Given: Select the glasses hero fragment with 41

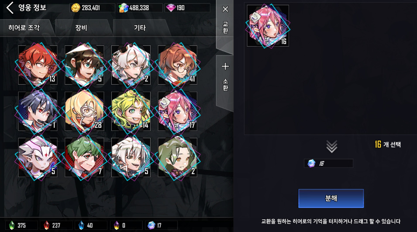Looking at the screenshot, I should [177, 65].
